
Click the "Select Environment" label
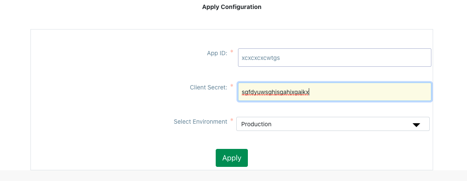(200, 122)
